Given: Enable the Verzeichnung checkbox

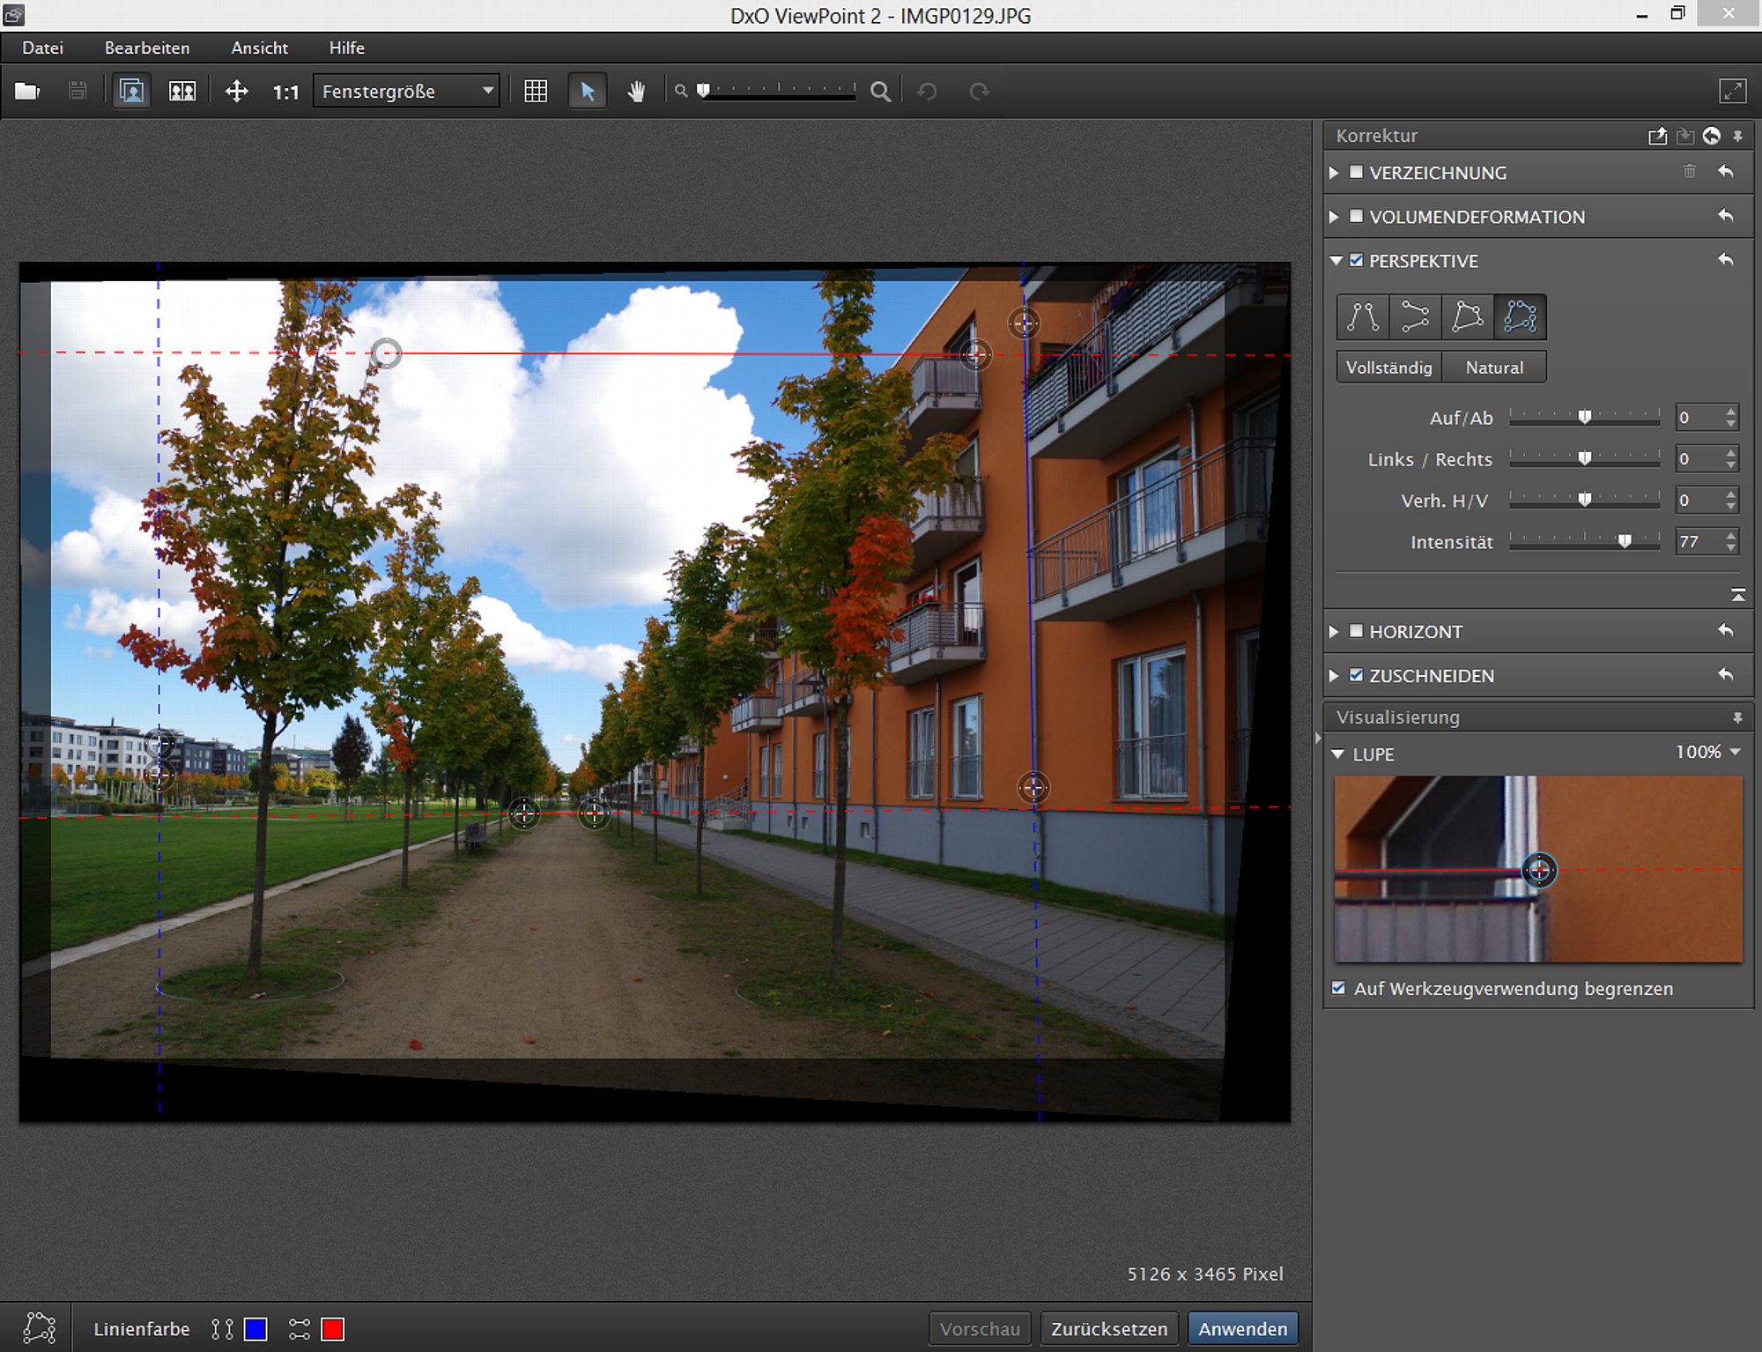Looking at the screenshot, I should 1356,172.
